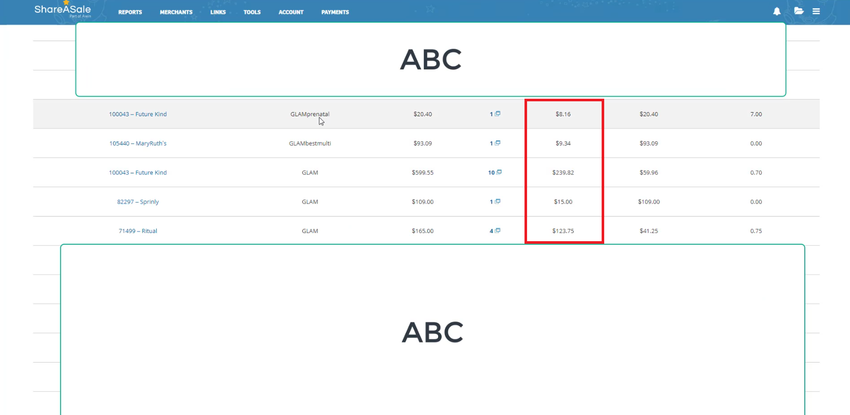Screen dimensions: 850x415
Task: Open the 82297 – Sprinly merchant link
Action: pos(138,202)
